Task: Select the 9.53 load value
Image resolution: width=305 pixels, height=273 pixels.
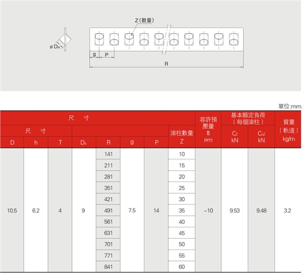Action: pos(234,210)
